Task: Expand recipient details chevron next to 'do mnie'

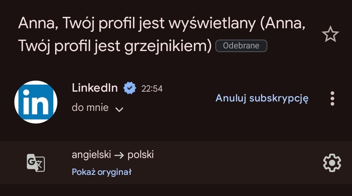Action: [x=119, y=109]
